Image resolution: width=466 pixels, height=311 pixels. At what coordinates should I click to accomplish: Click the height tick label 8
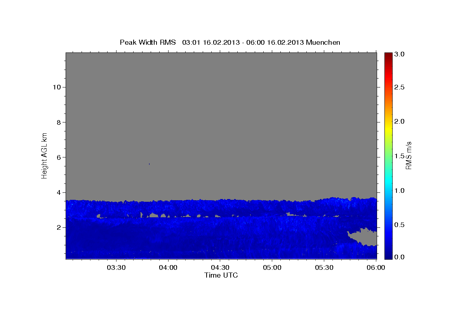coord(58,122)
